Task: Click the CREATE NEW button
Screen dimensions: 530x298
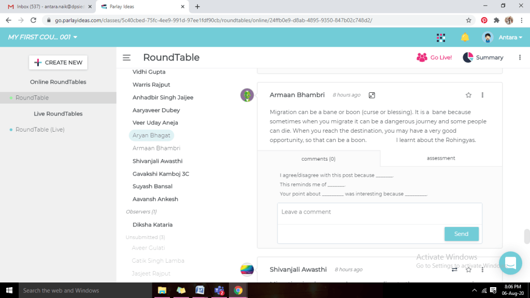Action: coord(58,62)
